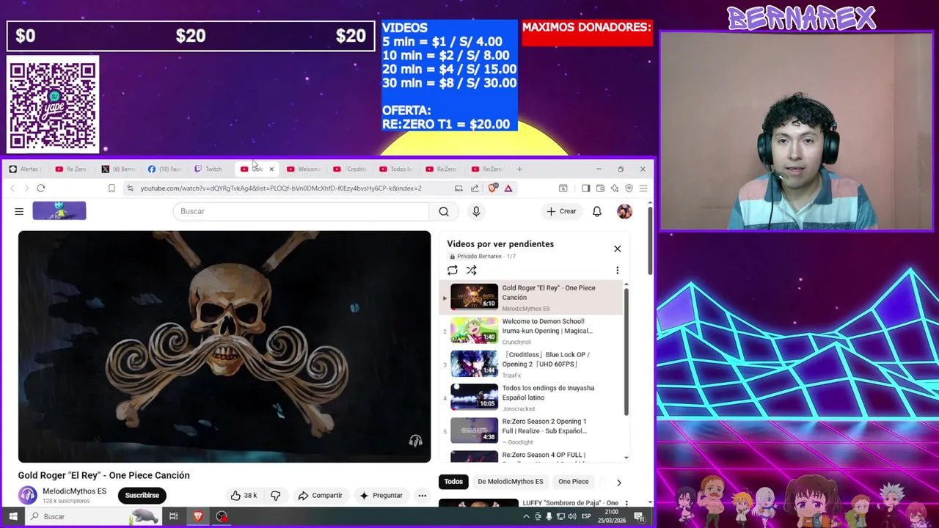Viewport: 939px width, 528px height.
Task: Open the YouTube account avatar menu
Action: point(624,211)
